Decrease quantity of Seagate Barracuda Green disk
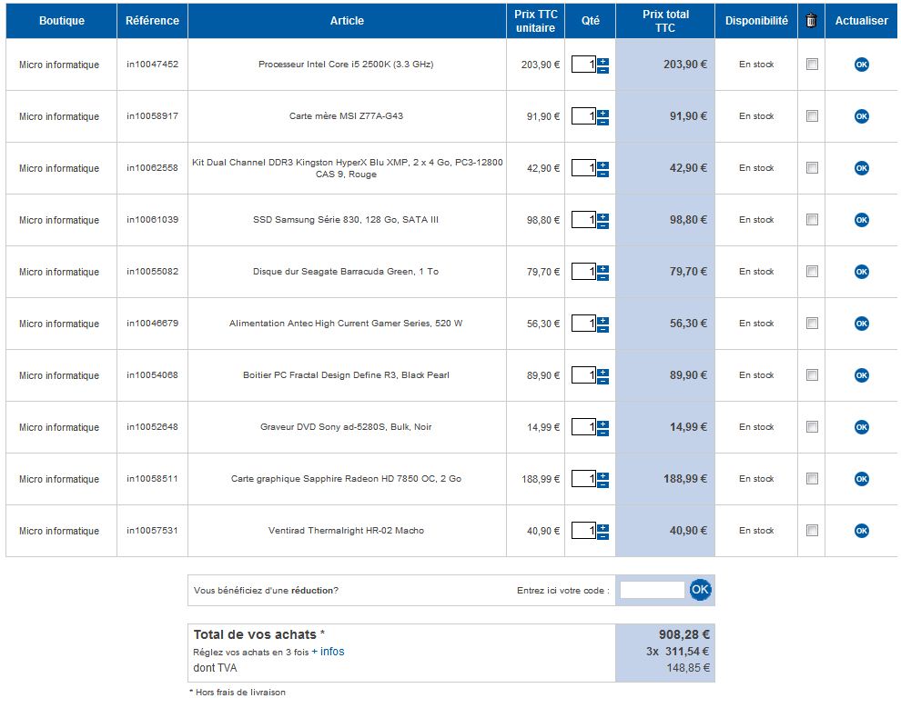 [602, 276]
